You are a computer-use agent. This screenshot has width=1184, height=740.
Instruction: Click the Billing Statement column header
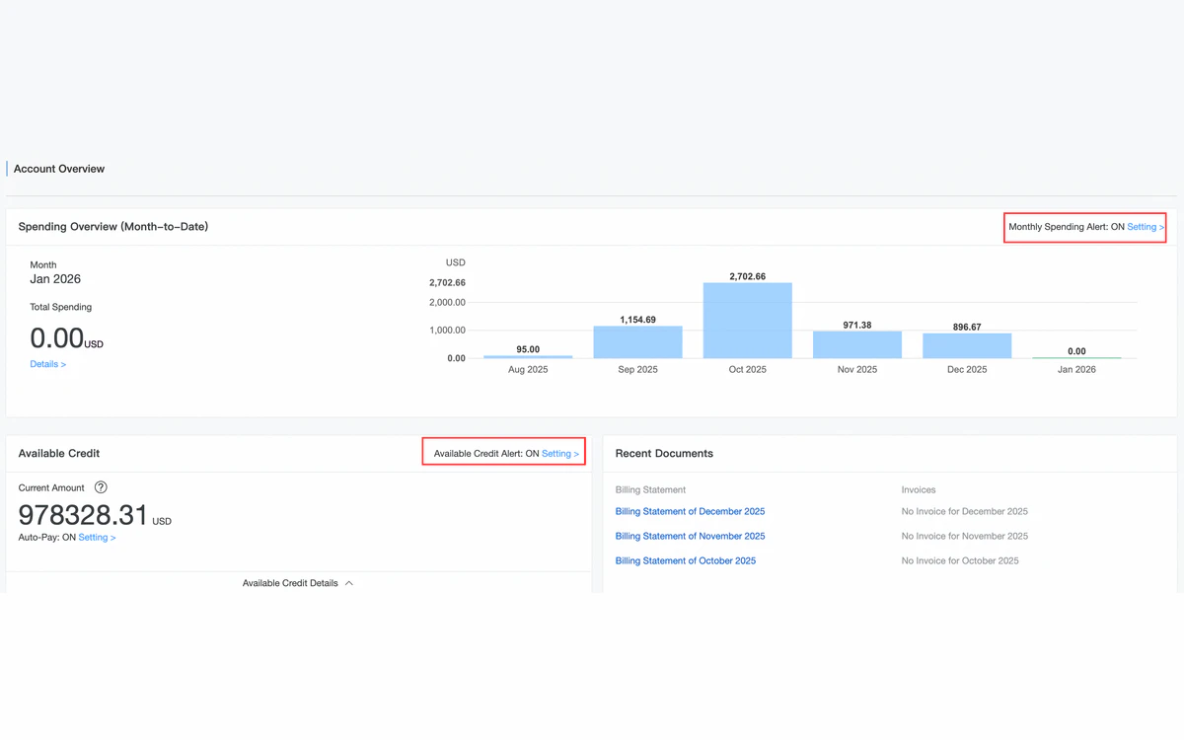pos(650,489)
